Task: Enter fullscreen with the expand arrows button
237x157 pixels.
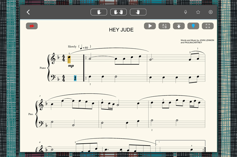Action: coord(208,26)
